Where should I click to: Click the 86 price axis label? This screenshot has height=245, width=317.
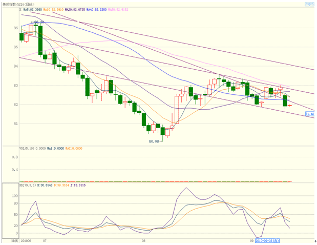(x=16, y=28)
